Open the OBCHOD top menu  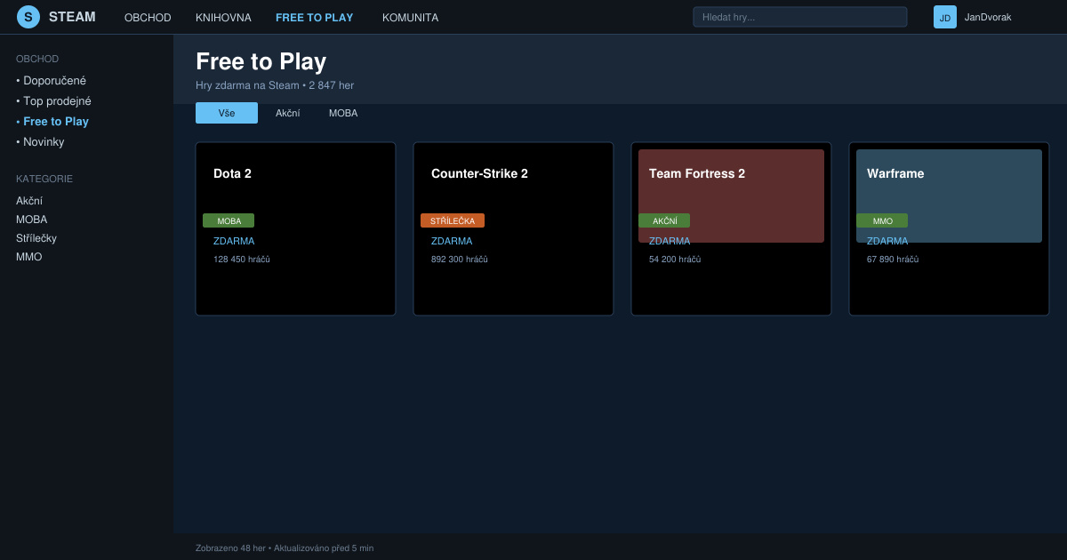tap(148, 18)
